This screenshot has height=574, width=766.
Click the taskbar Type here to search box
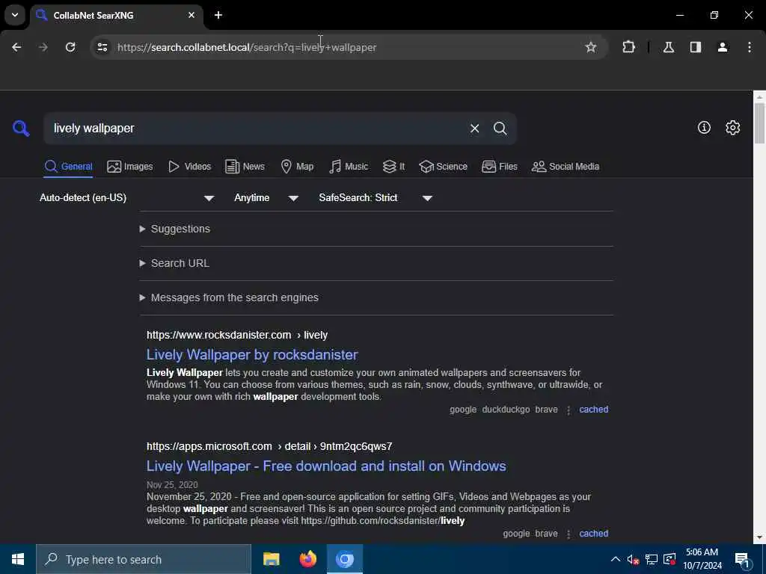coord(144,559)
